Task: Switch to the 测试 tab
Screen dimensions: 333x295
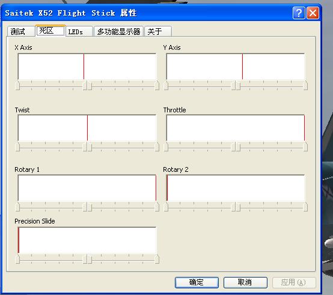Action: coord(21,31)
